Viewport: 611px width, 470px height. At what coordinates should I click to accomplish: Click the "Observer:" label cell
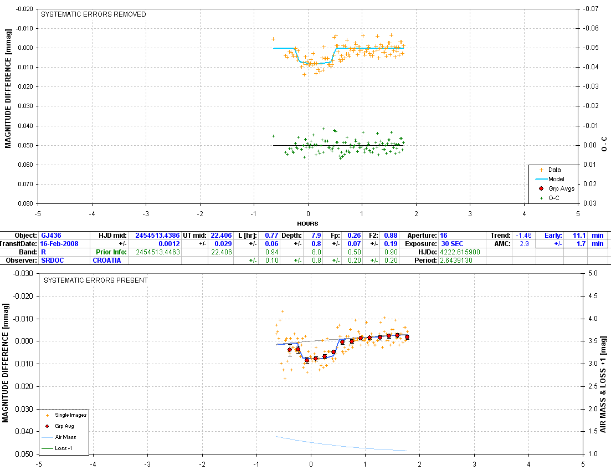click(22, 260)
